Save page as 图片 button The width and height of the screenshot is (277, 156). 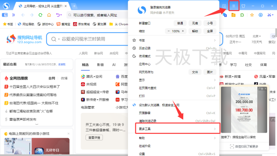(x=210, y=72)
